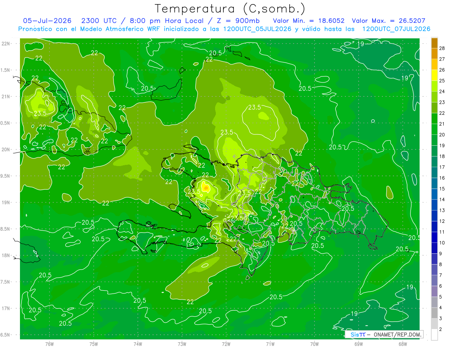
Task: Click the latitude label "21N"
Action: tap(6, 97)
